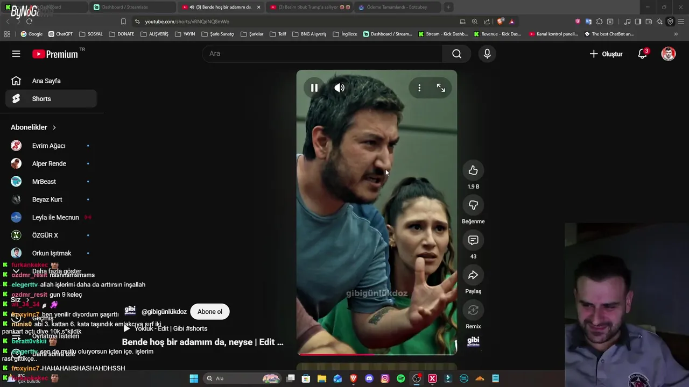Open File Explorer from the taskbar
This screenshot has width=689, height=387.
point(321,378)
